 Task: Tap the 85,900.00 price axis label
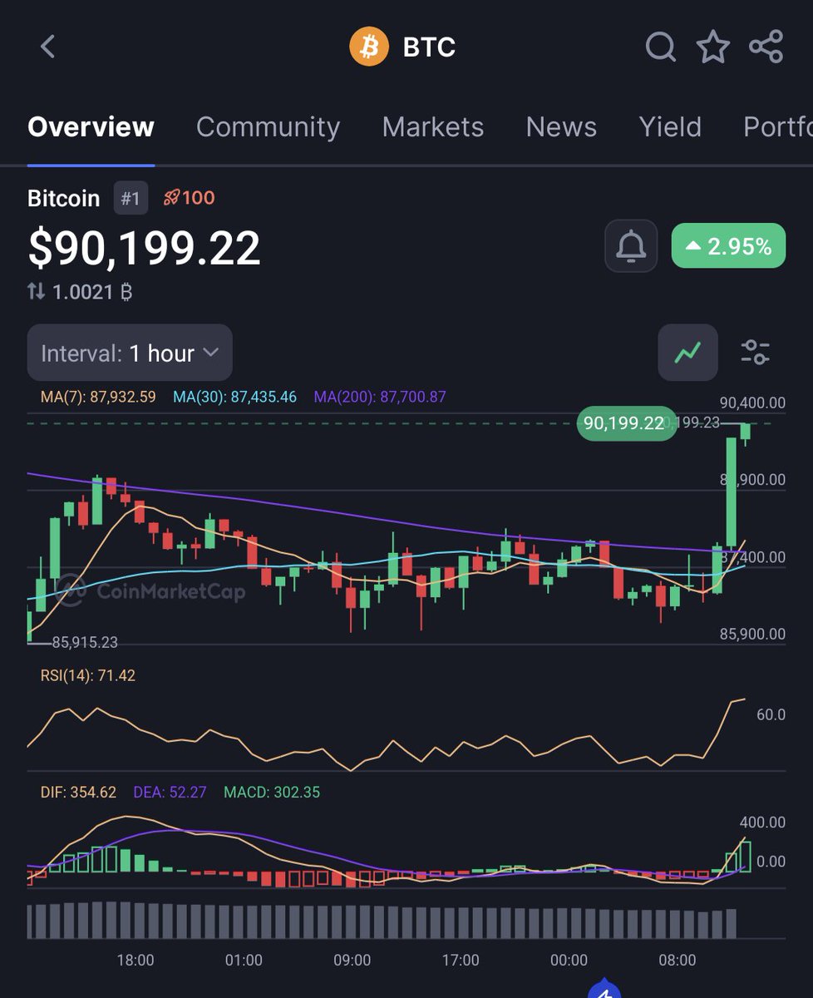pos(752,634)
